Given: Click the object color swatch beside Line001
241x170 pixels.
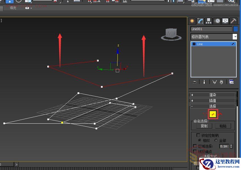Looking at the screenshot, I should (x=234, y=29).
